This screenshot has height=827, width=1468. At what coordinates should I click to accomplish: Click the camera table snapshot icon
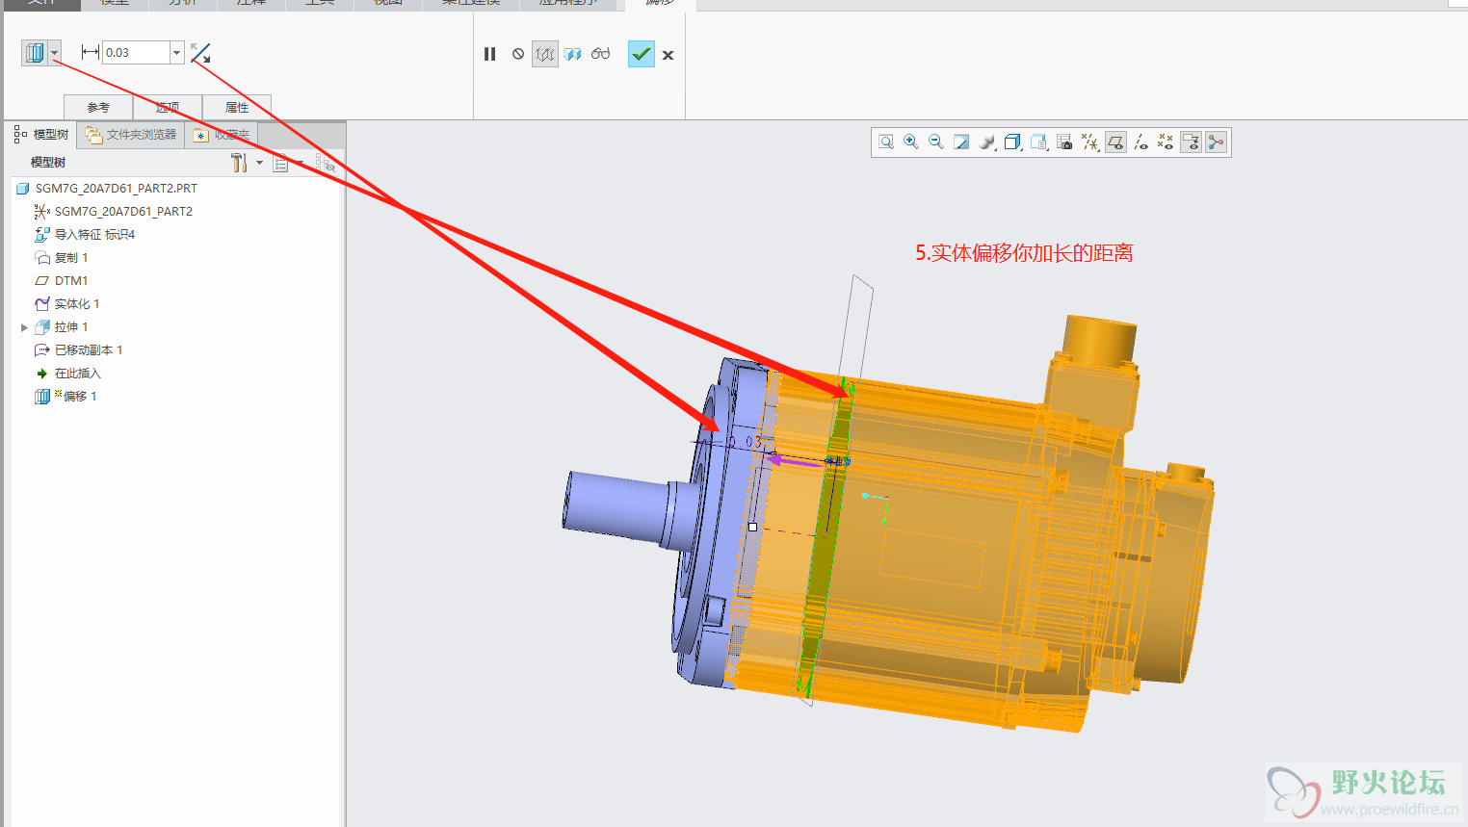(1064, 142)
